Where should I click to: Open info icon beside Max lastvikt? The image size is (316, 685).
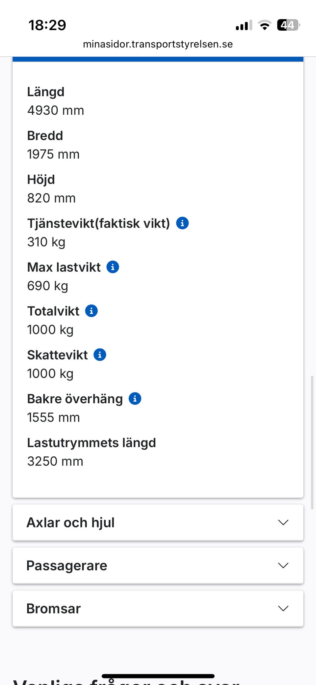[x=113, y=267]
